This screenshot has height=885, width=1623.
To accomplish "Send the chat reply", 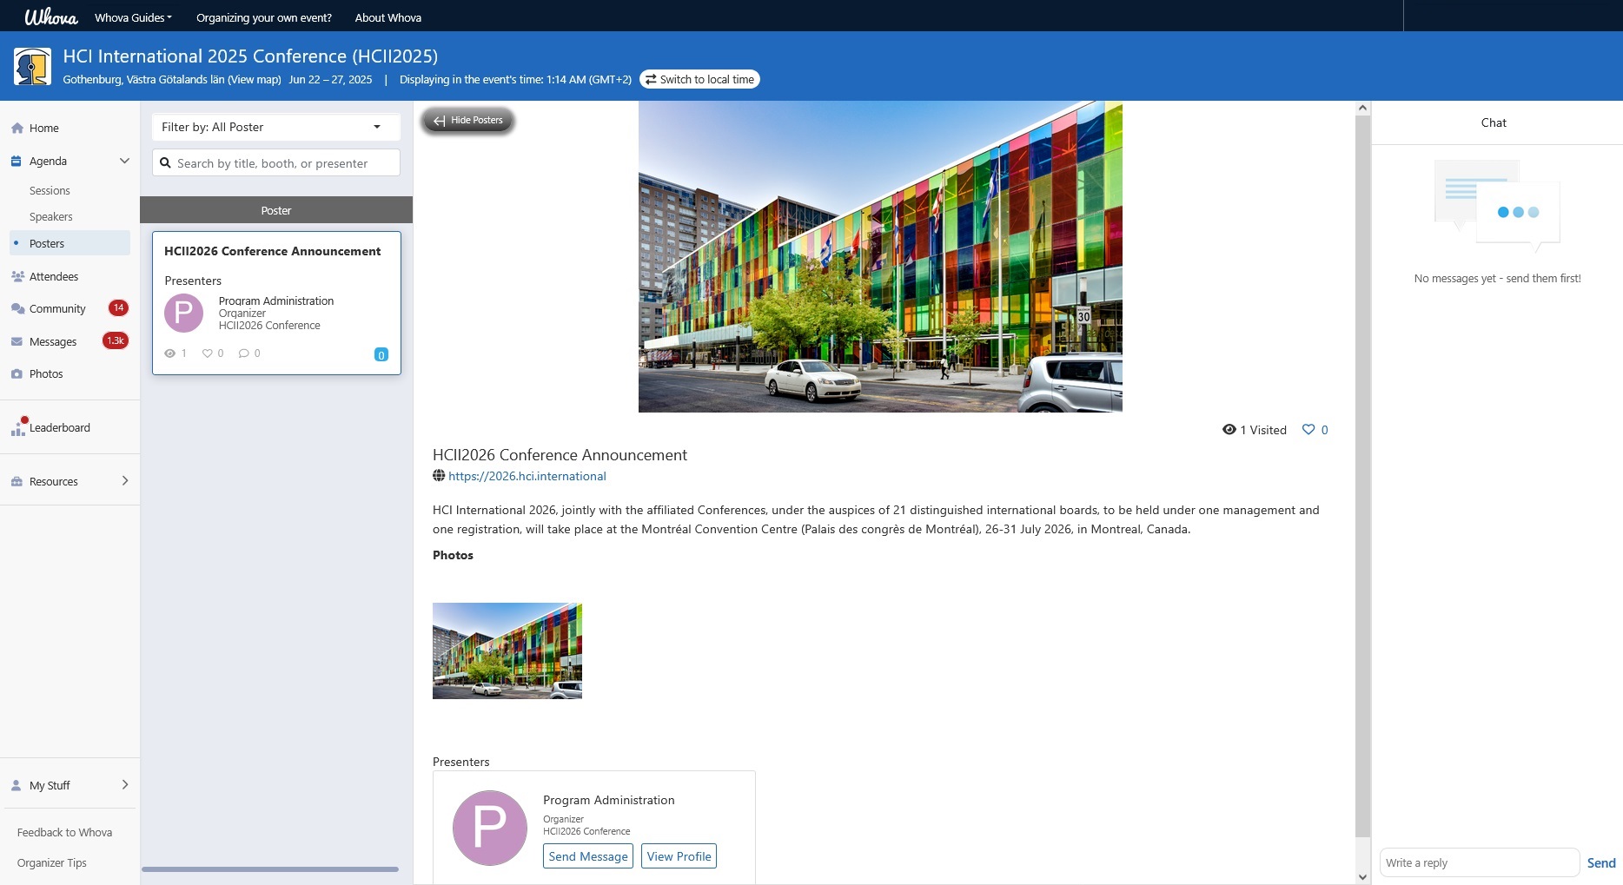I will click(1601, 862).
